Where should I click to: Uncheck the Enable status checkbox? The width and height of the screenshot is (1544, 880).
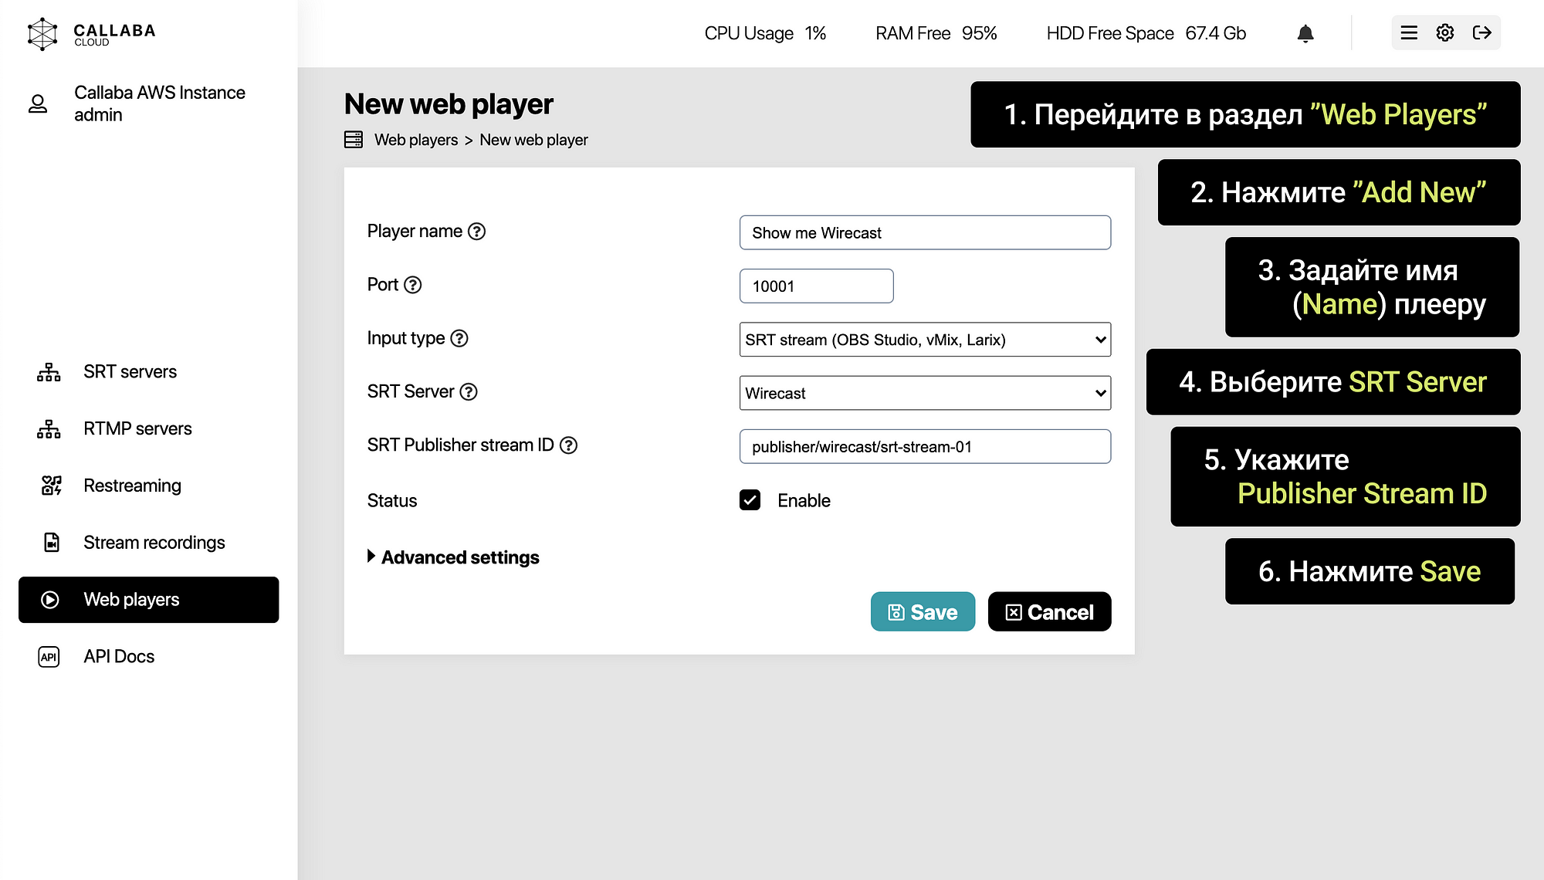pyautogui.click(x=750, y=500)
